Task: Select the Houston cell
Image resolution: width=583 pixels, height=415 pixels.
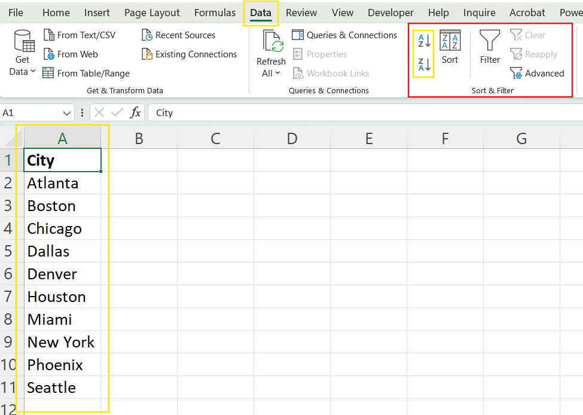Action: (62, 297)
